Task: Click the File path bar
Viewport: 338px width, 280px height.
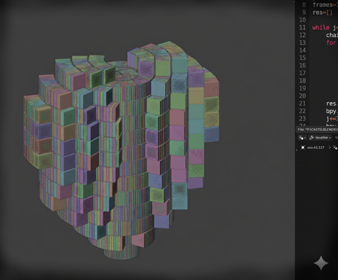Action: pos(317,129)
